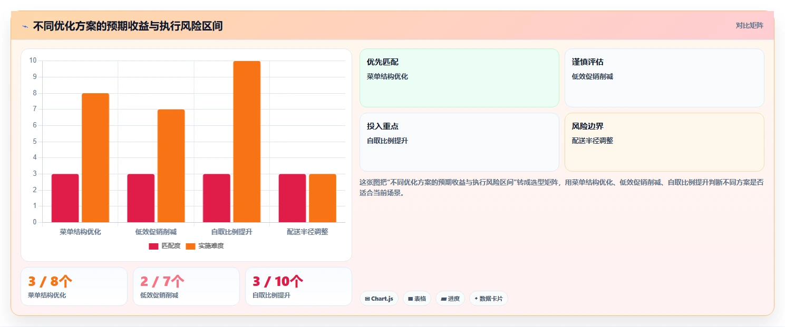The width and height of the screenshot is (785, 327).
Task: Click the orange 实施难度 bar for 菜单结构优化
Action: click(95, 158)
